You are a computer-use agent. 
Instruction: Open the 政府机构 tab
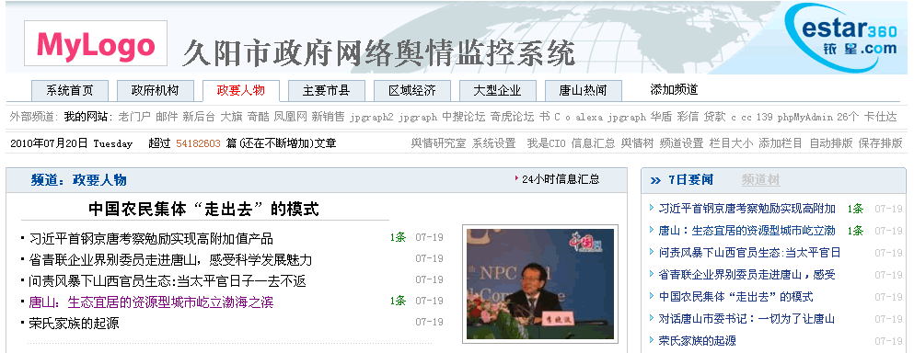click(155, 90)
